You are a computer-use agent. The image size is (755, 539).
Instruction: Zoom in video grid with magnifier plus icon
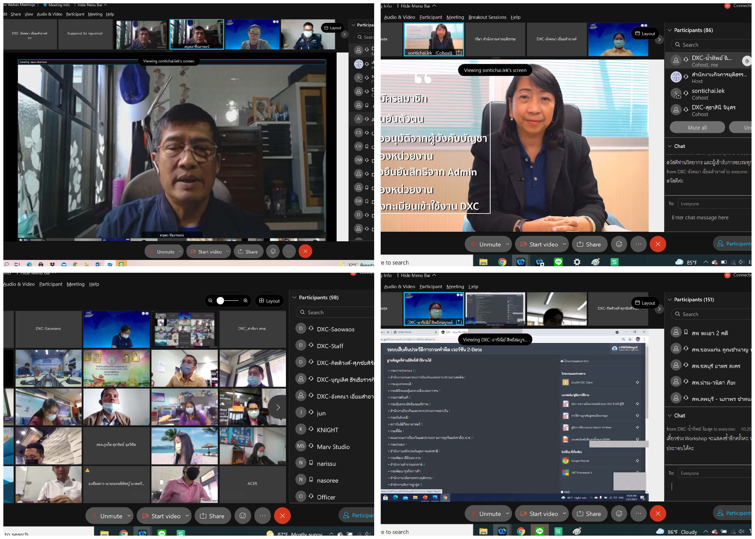245,301
